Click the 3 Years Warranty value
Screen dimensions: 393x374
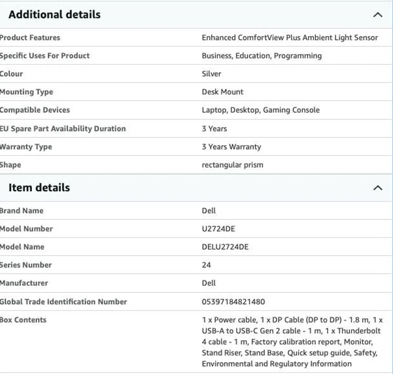(x=231, y=147)
